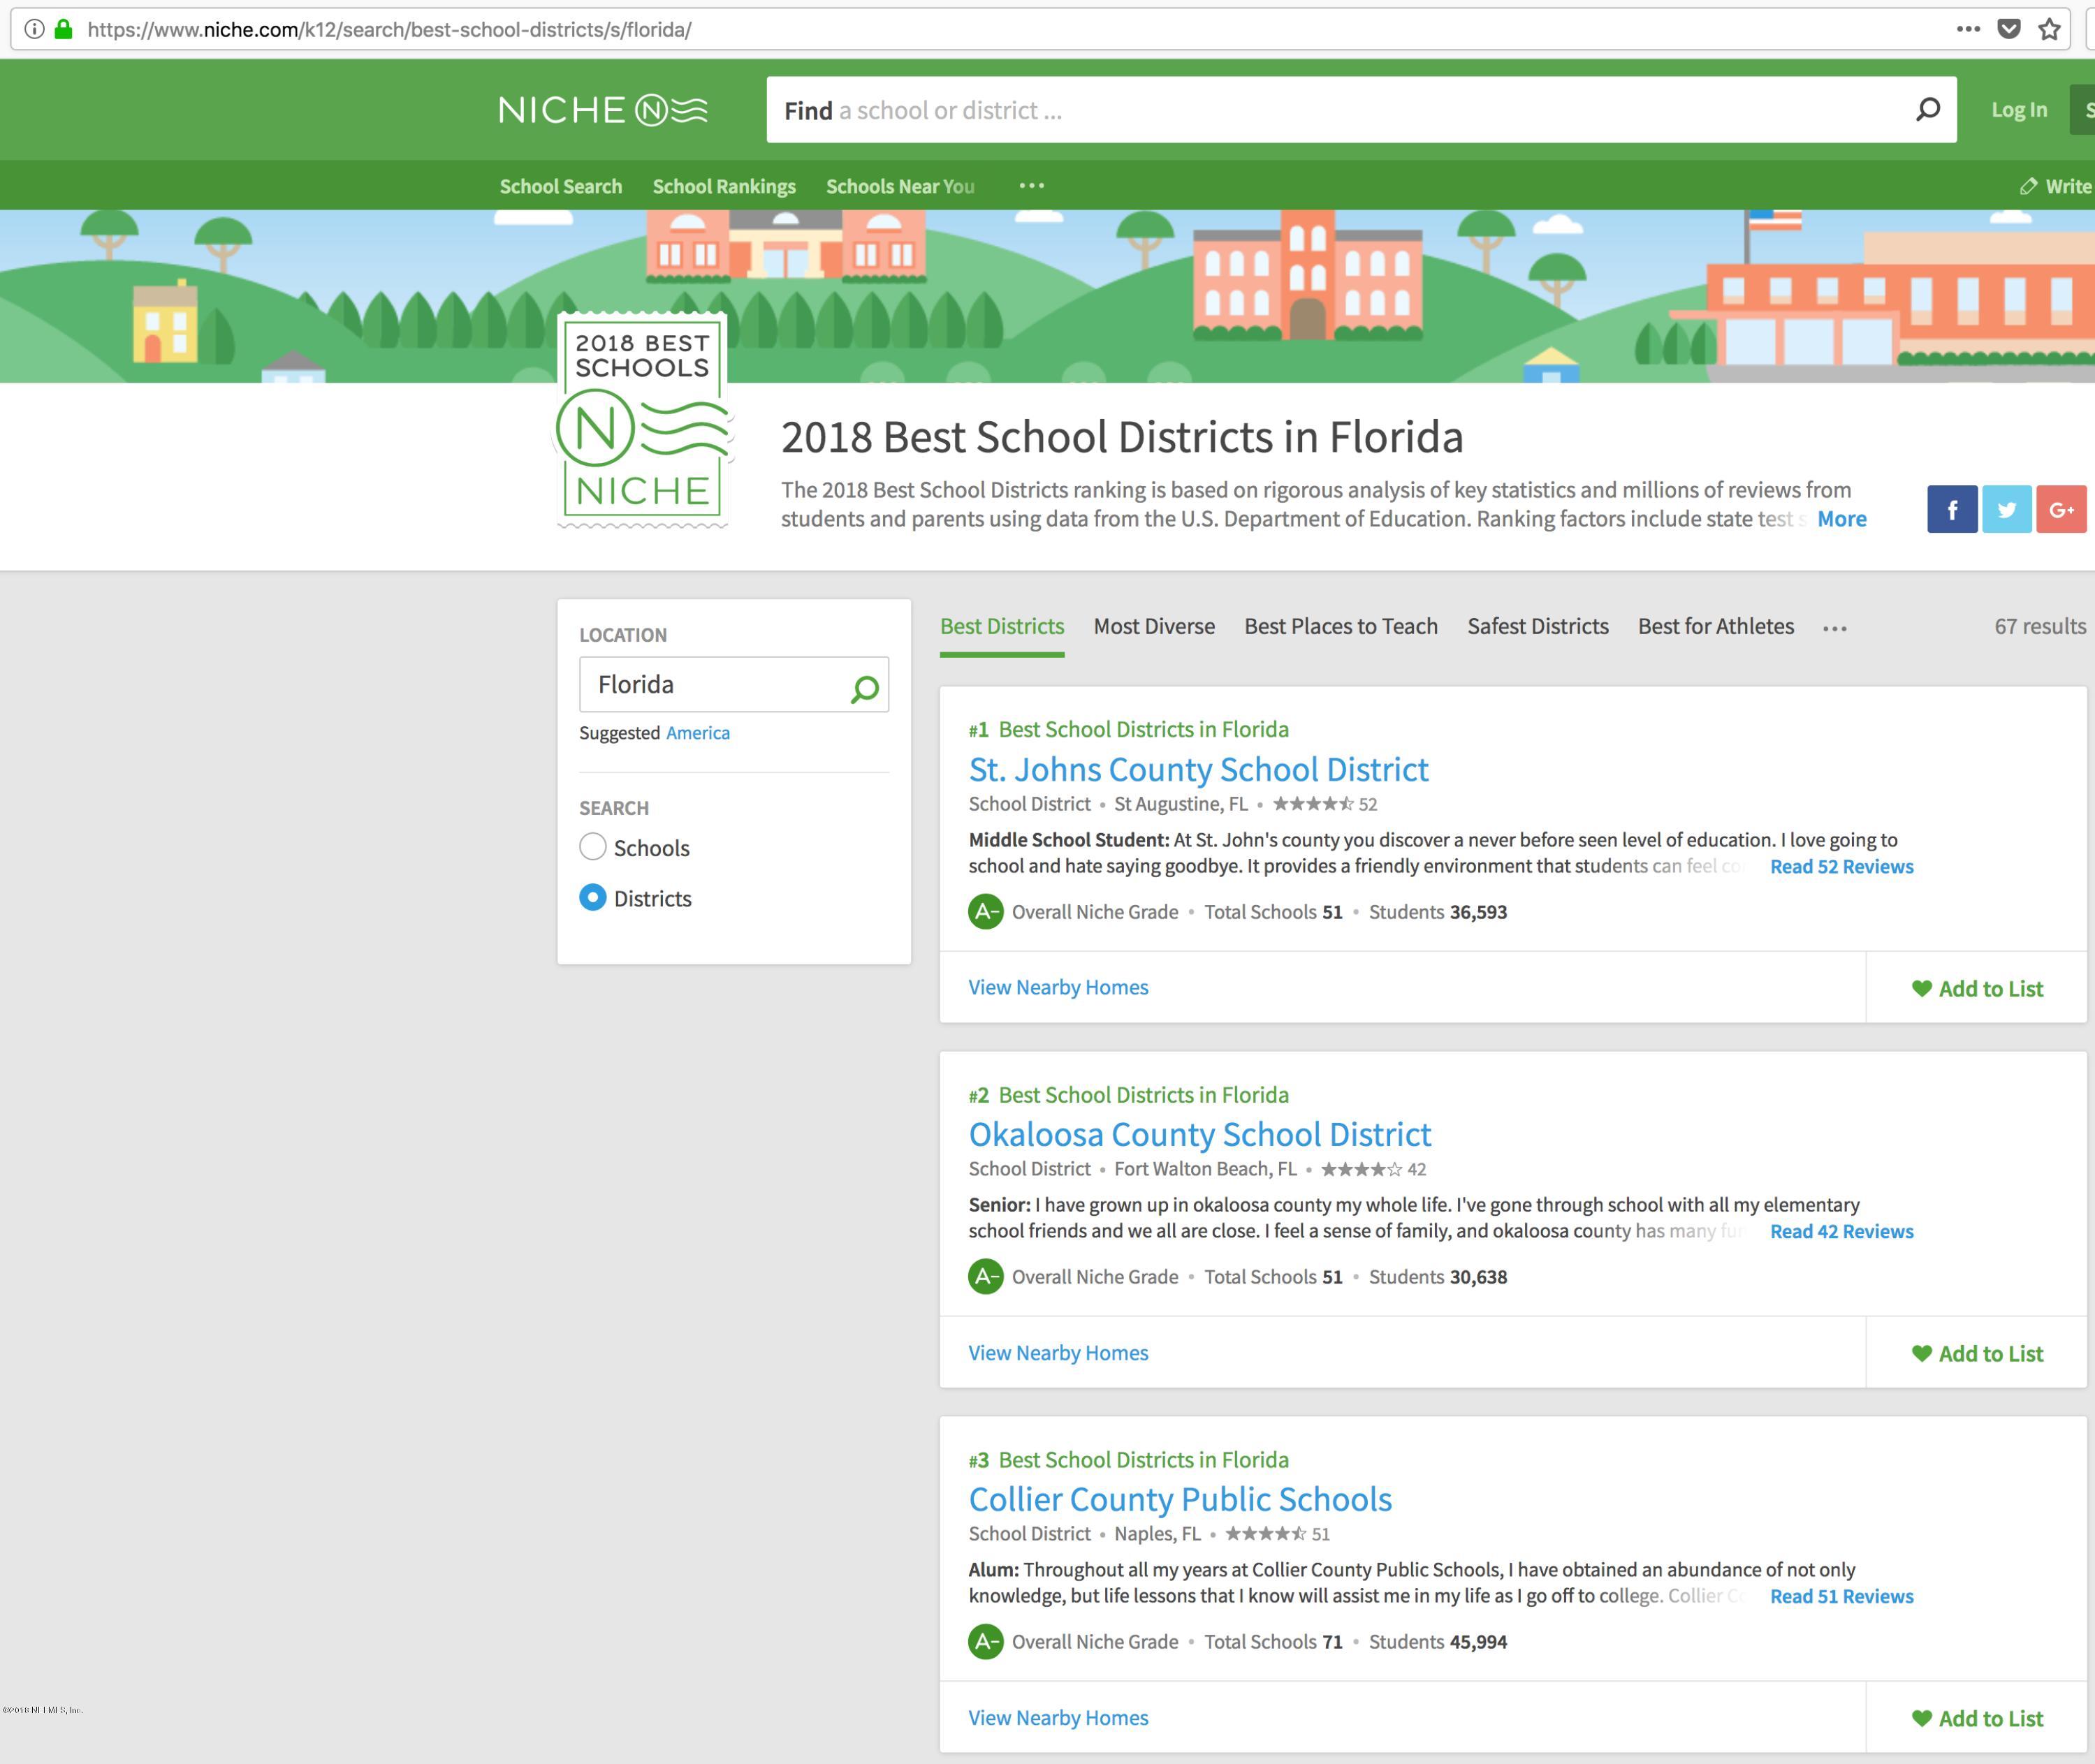Expand more ranking categories ellipsis

pyautogui.click(x=1834, y=628)
